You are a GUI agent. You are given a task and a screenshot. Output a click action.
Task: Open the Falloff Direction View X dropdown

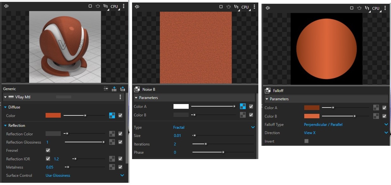coord(346,133)
